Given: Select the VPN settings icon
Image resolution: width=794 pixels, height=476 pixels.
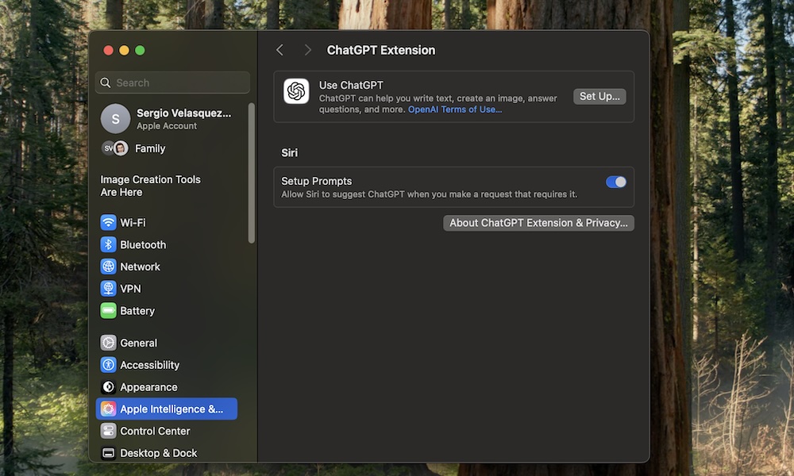Looking at the screenshot, I should click(x=109, y=288).
